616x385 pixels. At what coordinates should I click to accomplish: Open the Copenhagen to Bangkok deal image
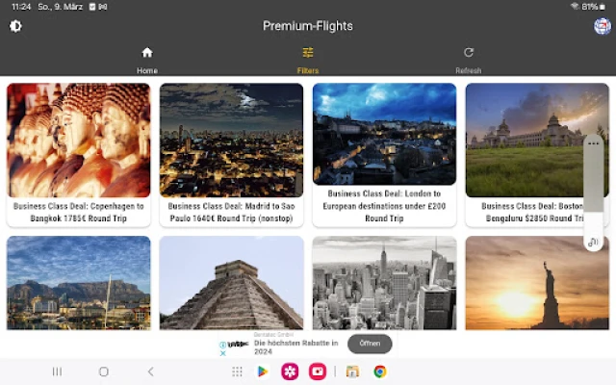[x=79, y=140]
